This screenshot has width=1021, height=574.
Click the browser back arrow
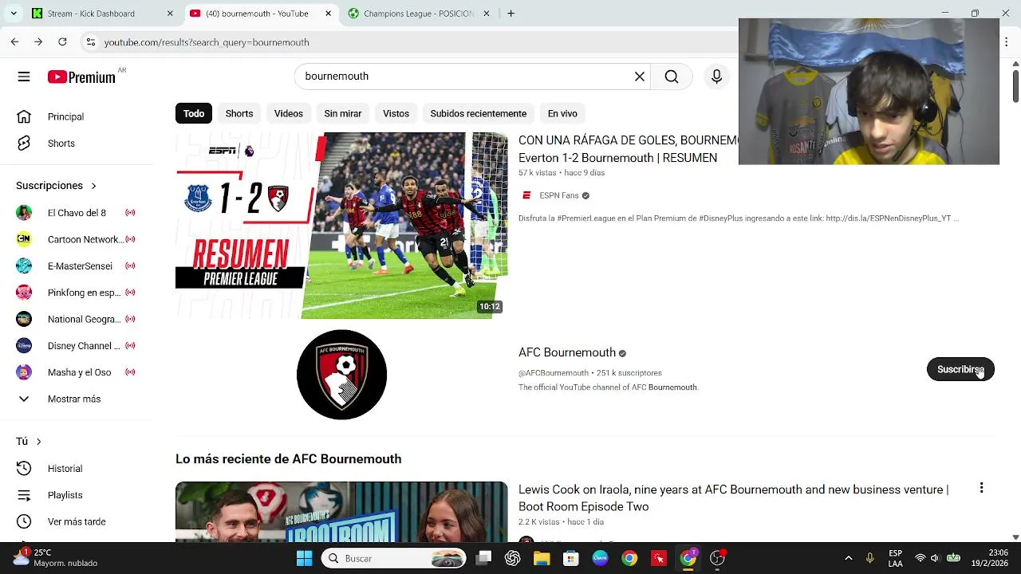[x=14, y=41]
